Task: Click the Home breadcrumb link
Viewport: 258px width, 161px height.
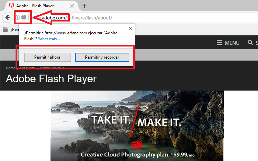Action: click(10, 68)
